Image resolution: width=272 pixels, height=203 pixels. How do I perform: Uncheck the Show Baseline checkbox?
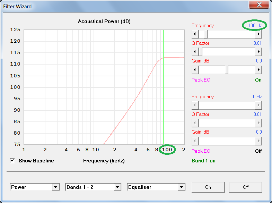coord(12,161)
